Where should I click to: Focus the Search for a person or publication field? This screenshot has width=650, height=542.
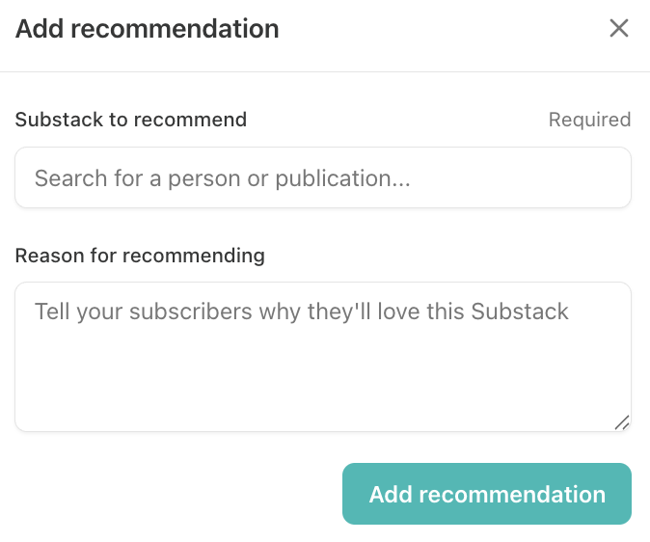pos(323,177)
